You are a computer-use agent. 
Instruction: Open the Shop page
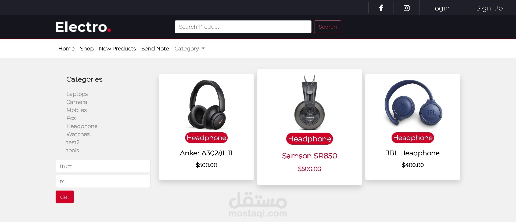click(87, 49)
